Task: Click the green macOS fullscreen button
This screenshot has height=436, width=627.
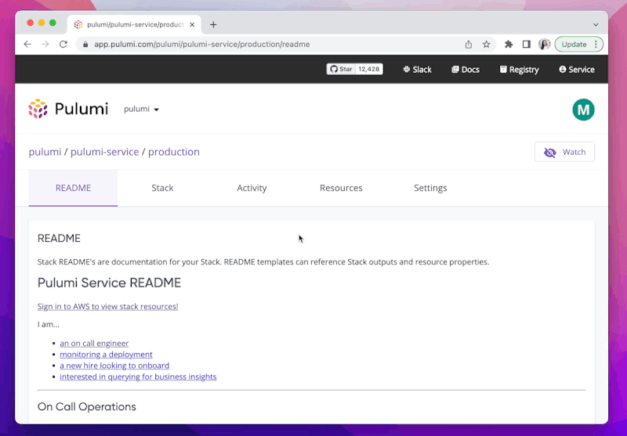Action: coord(53,23)
